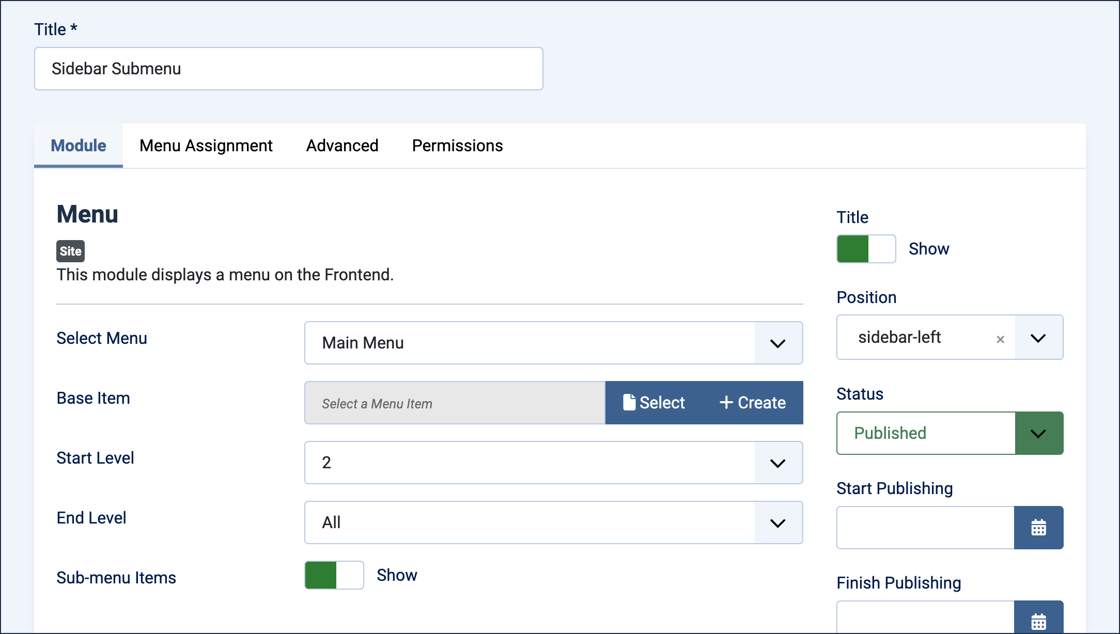
Task: Click the Start Level label
Action: (x=96, y=458)
